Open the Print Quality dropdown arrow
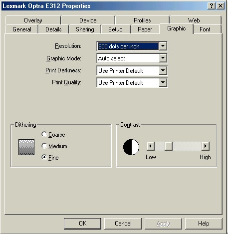228x234 pixels. pyautogui.click(x=163, y=82)
